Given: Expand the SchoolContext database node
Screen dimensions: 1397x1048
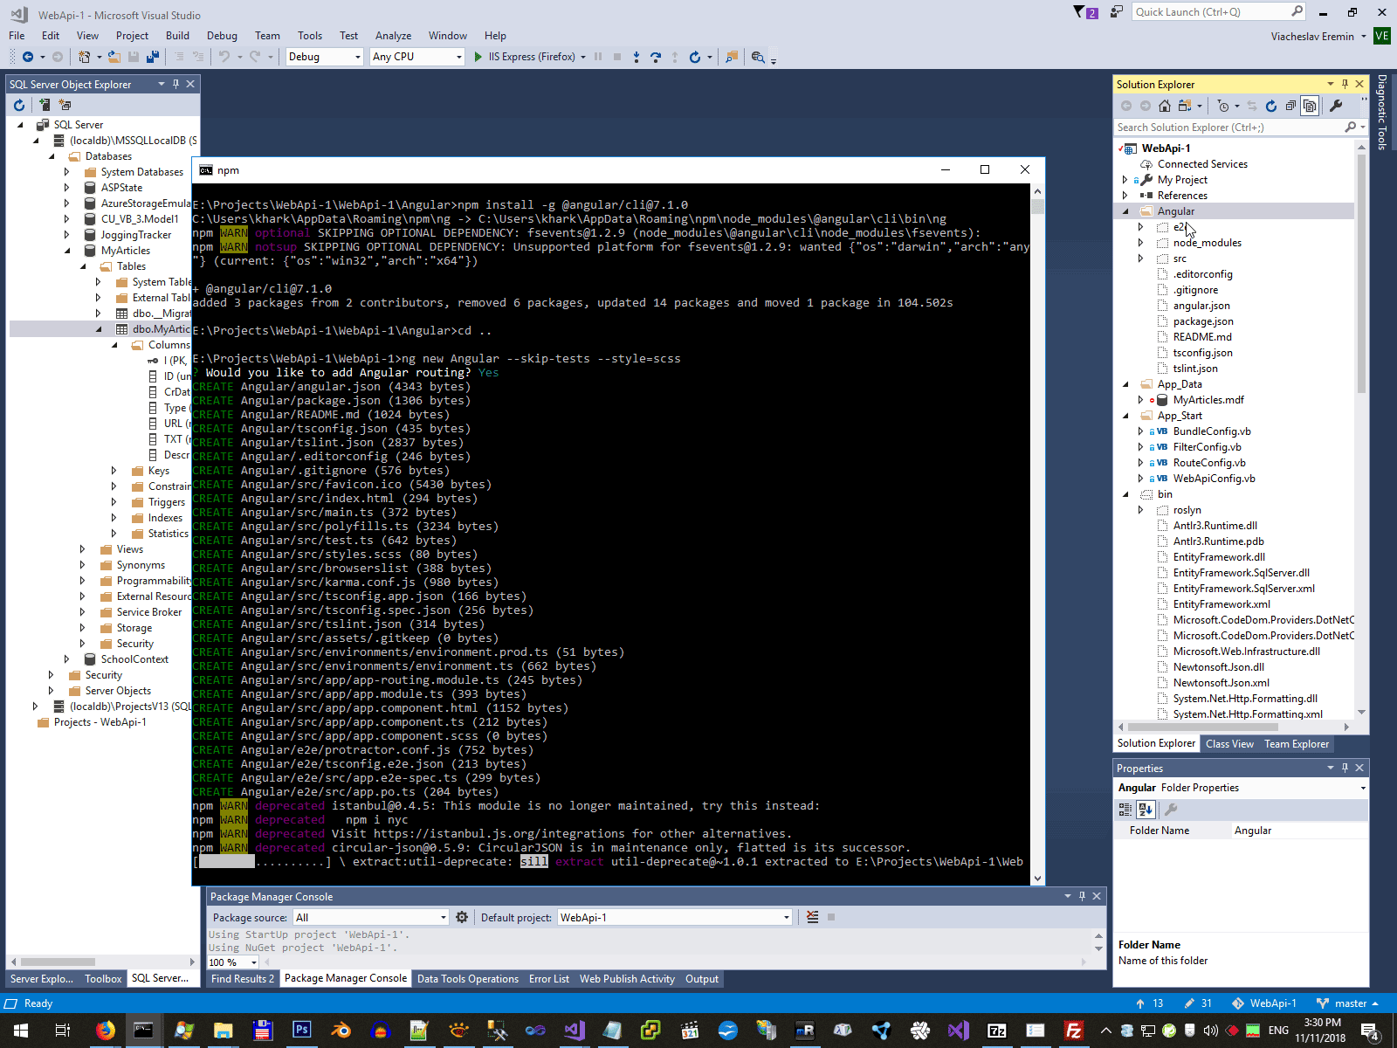Looking at the screenshot, I should click(x=66, y=659).
